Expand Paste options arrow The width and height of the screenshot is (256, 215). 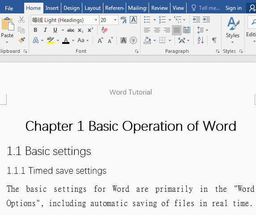(7, 42)
